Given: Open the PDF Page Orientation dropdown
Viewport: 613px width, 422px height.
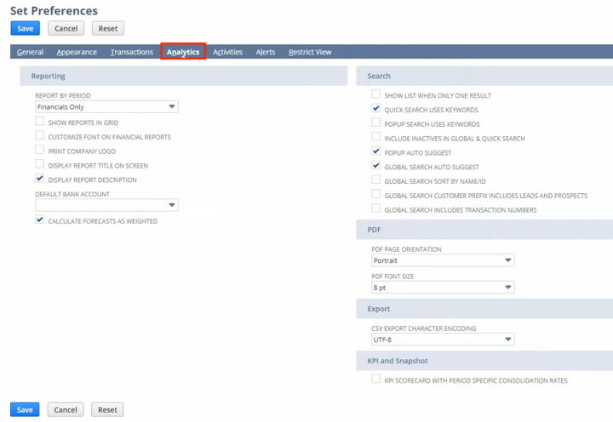Looking at the screenshot, I should (x=443, y=260).
